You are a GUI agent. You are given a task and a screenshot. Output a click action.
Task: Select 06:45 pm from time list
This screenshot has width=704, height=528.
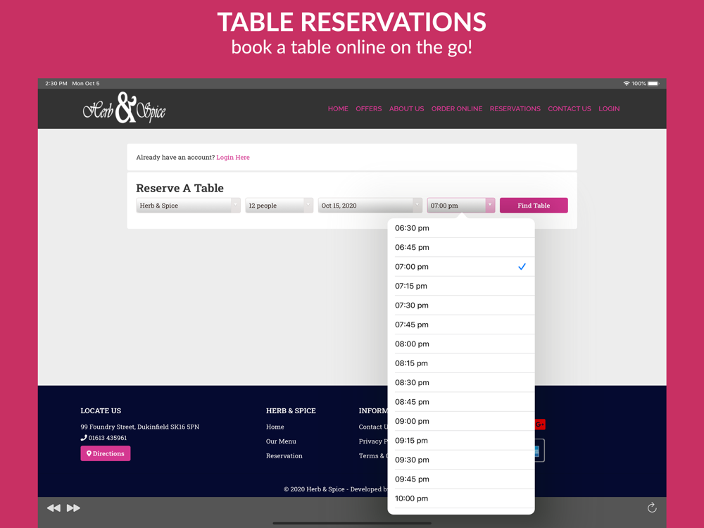(461, 247)
